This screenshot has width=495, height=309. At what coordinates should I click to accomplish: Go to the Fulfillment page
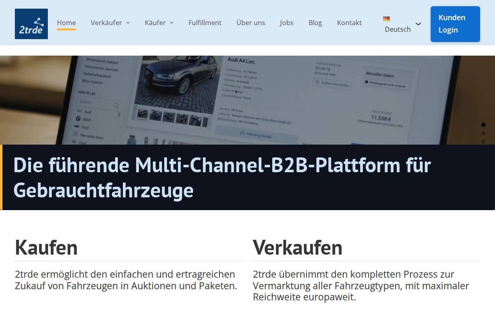[x=205, y=23]
